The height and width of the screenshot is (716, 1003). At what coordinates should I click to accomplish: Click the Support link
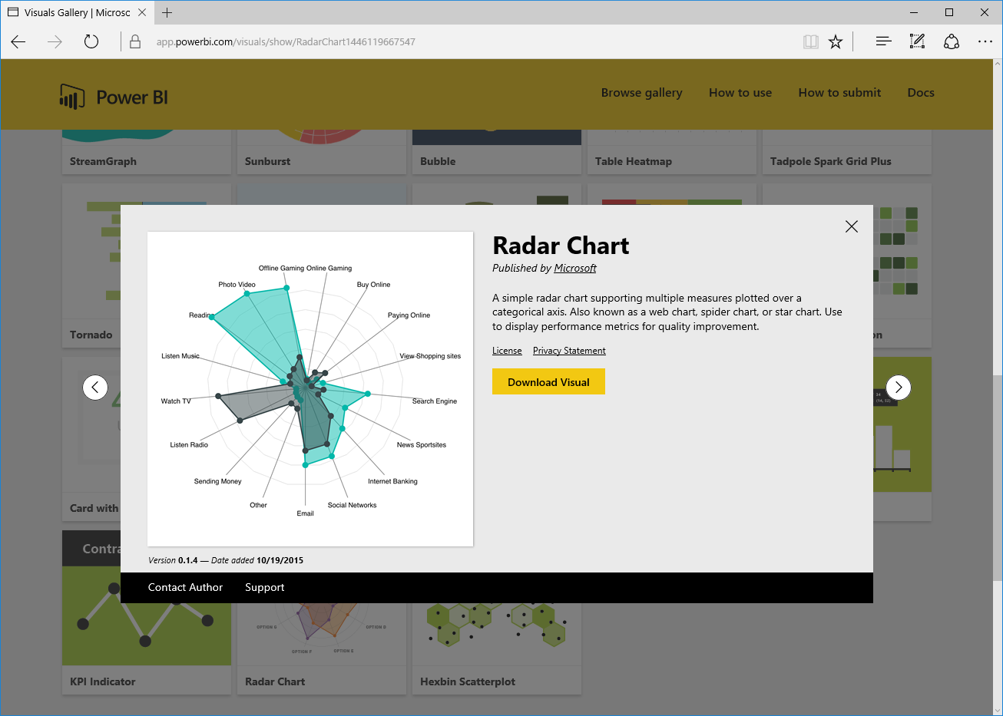(264, 587)
